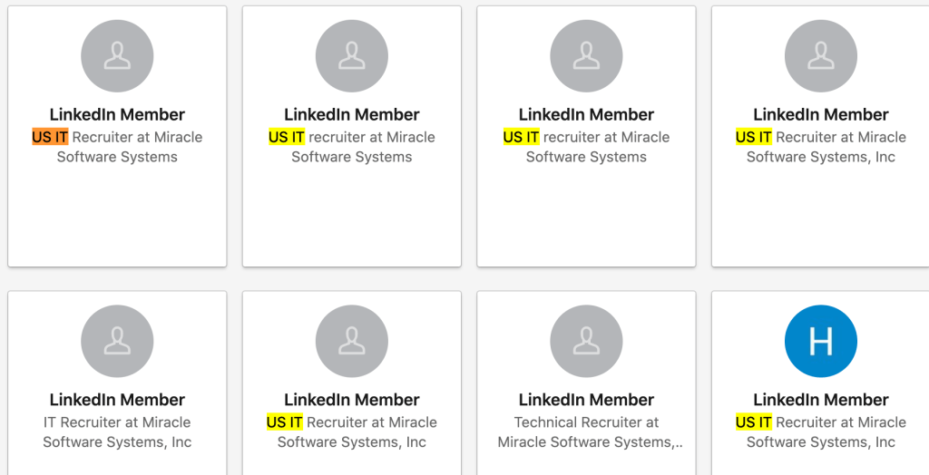Open the avatar of the unhighlighted IT Recruiter member

tap(117, 341)
